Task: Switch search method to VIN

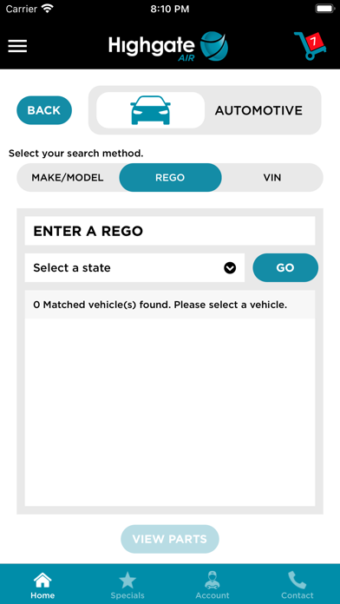Action: click(x=272, y=178)
